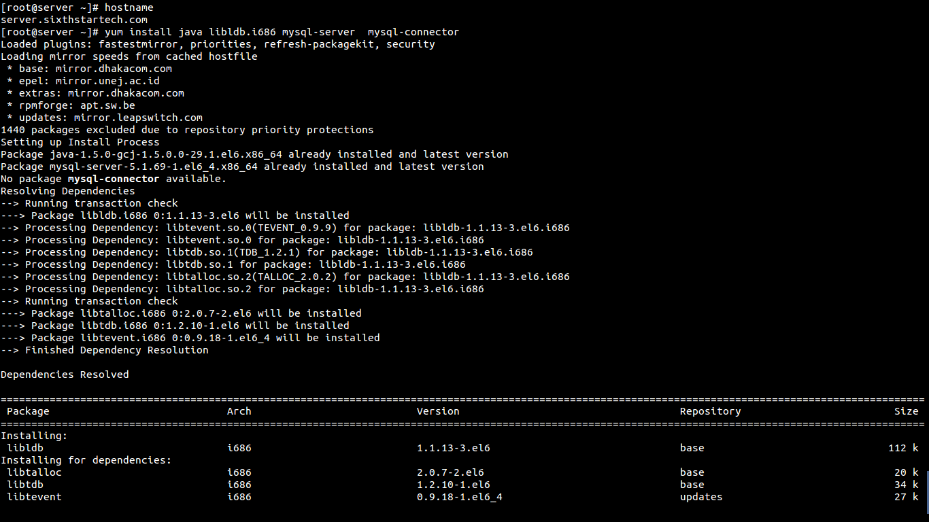Click the mysql-server-5.1.69 already installed line
Viewport: 929px width, 522px height.
242,167
